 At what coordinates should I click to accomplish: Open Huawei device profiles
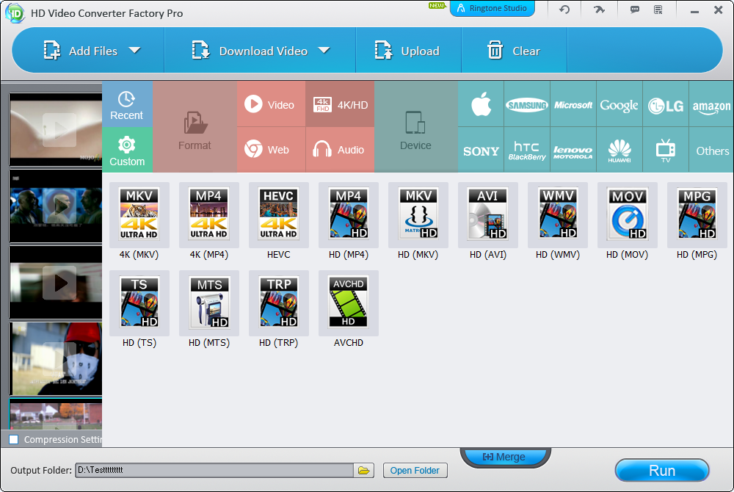[619, 150]
